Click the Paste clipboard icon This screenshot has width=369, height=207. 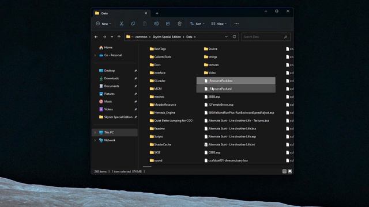click(x=145, y=24)
